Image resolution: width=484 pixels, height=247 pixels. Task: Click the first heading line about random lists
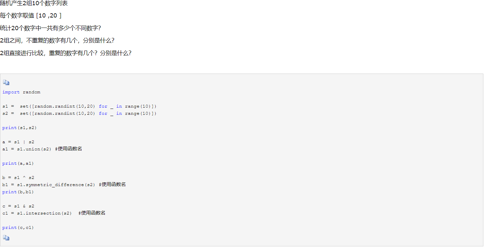34,4
